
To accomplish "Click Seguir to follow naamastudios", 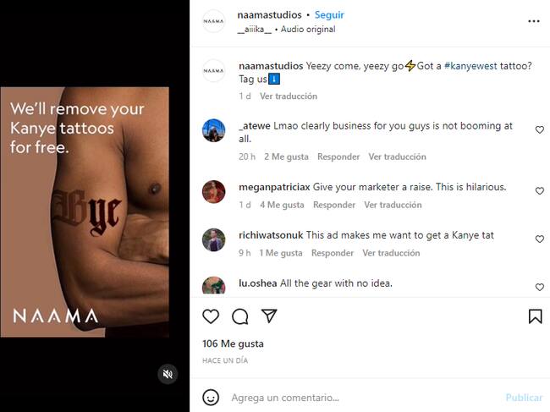I will click(329, 15).
